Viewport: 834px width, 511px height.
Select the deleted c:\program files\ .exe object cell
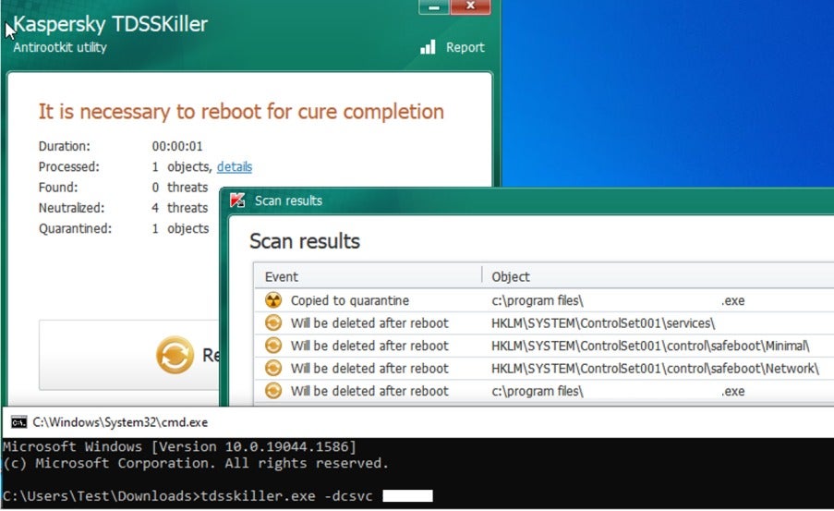pos(618,391)
